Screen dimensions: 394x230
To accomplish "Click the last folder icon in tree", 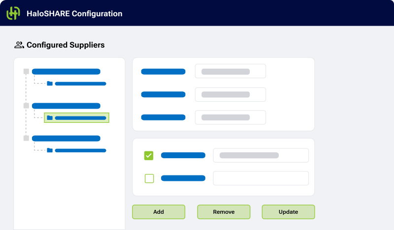I will click(50, 150).
